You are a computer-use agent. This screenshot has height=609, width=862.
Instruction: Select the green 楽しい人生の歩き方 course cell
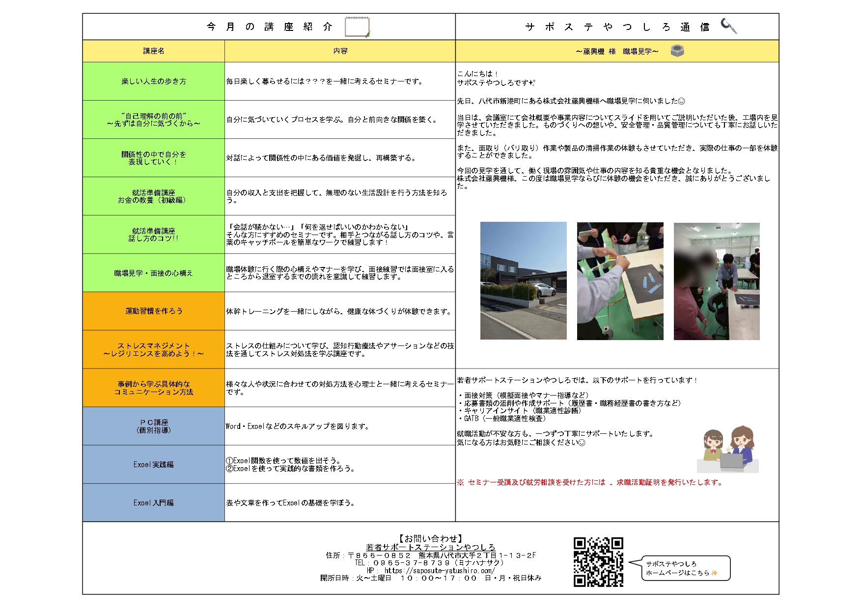[154, 81]
